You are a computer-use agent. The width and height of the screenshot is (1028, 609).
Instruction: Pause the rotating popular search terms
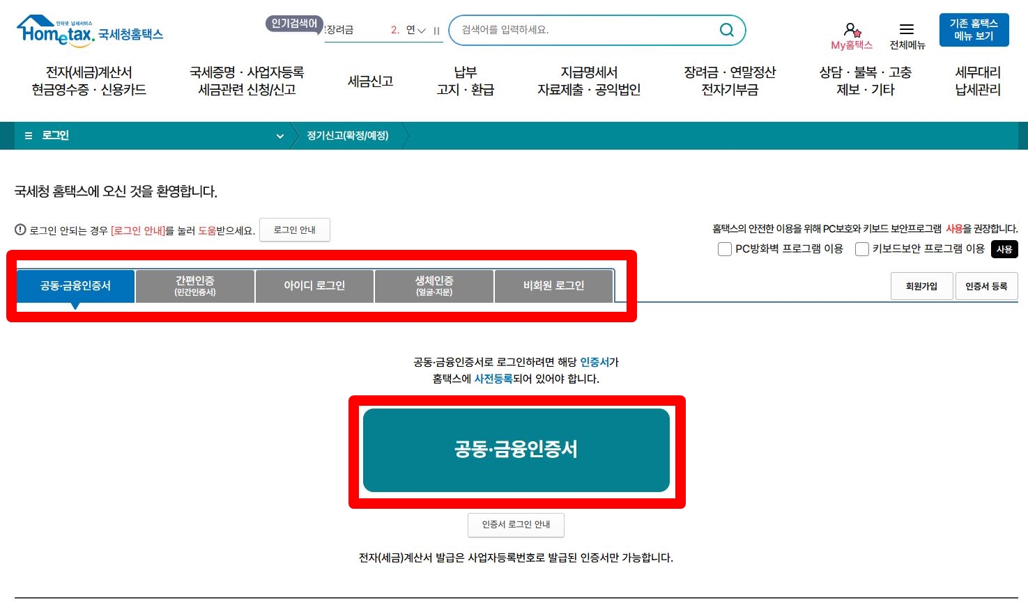coord(436,31)
